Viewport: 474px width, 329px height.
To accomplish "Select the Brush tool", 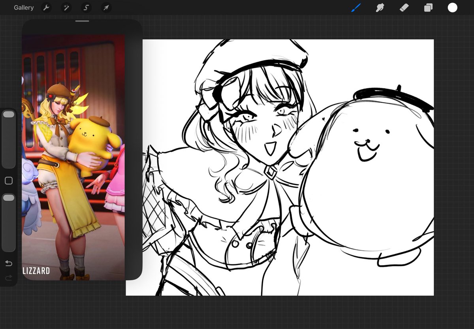I will tap(356, 7).
